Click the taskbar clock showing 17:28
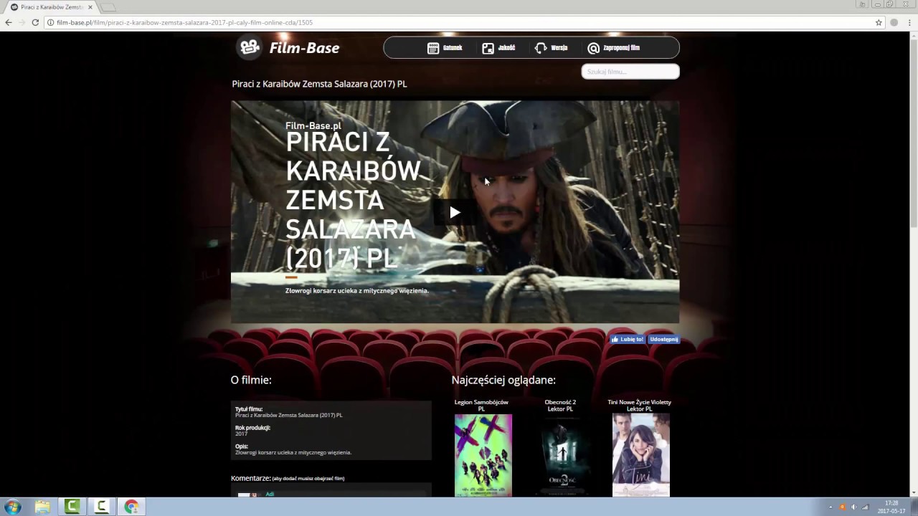The image size is (918, 516). (891, 507)
